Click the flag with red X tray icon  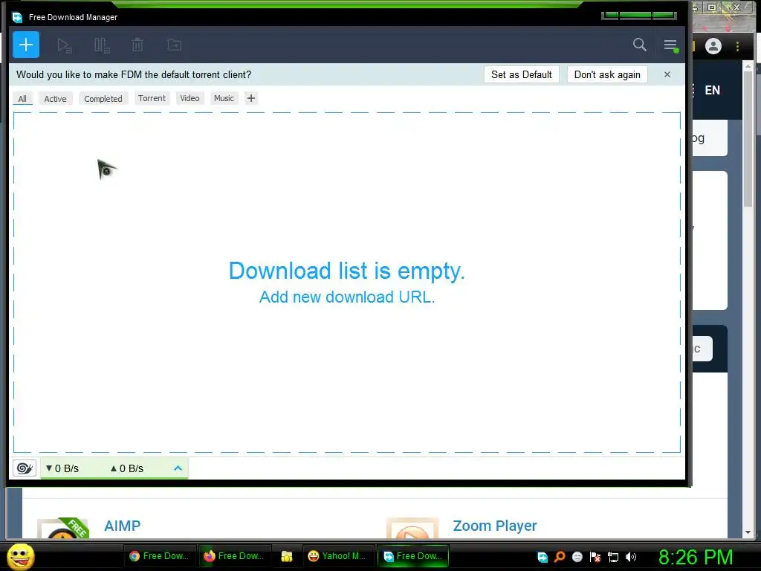(595, 557)
